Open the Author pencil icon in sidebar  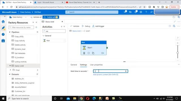coord(3,28)
